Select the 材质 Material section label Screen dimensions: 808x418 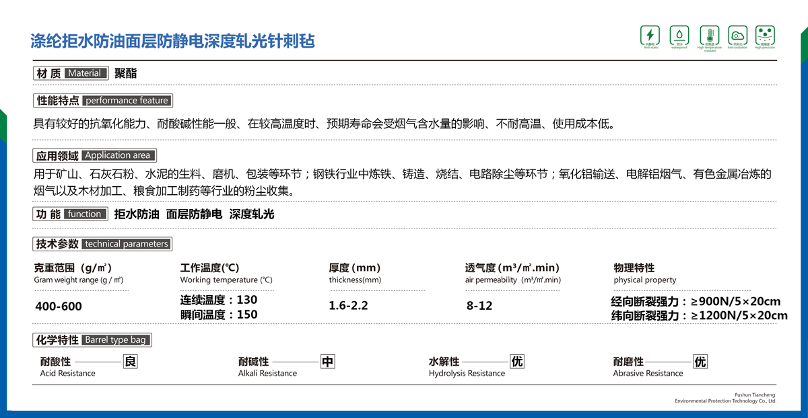coord(71,73)
